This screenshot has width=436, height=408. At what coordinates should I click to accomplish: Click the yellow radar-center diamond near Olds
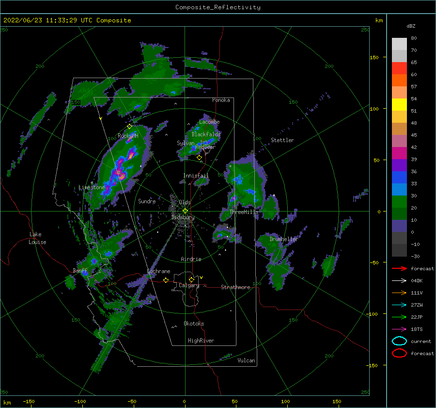(185, 211)
